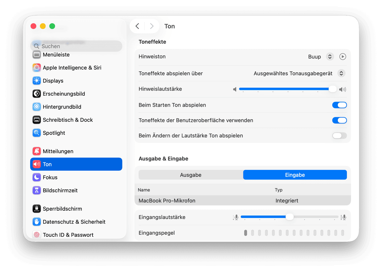
Task: Click the Spotlight magnifier icon in sidebar
Action: [x=37, y=133]
